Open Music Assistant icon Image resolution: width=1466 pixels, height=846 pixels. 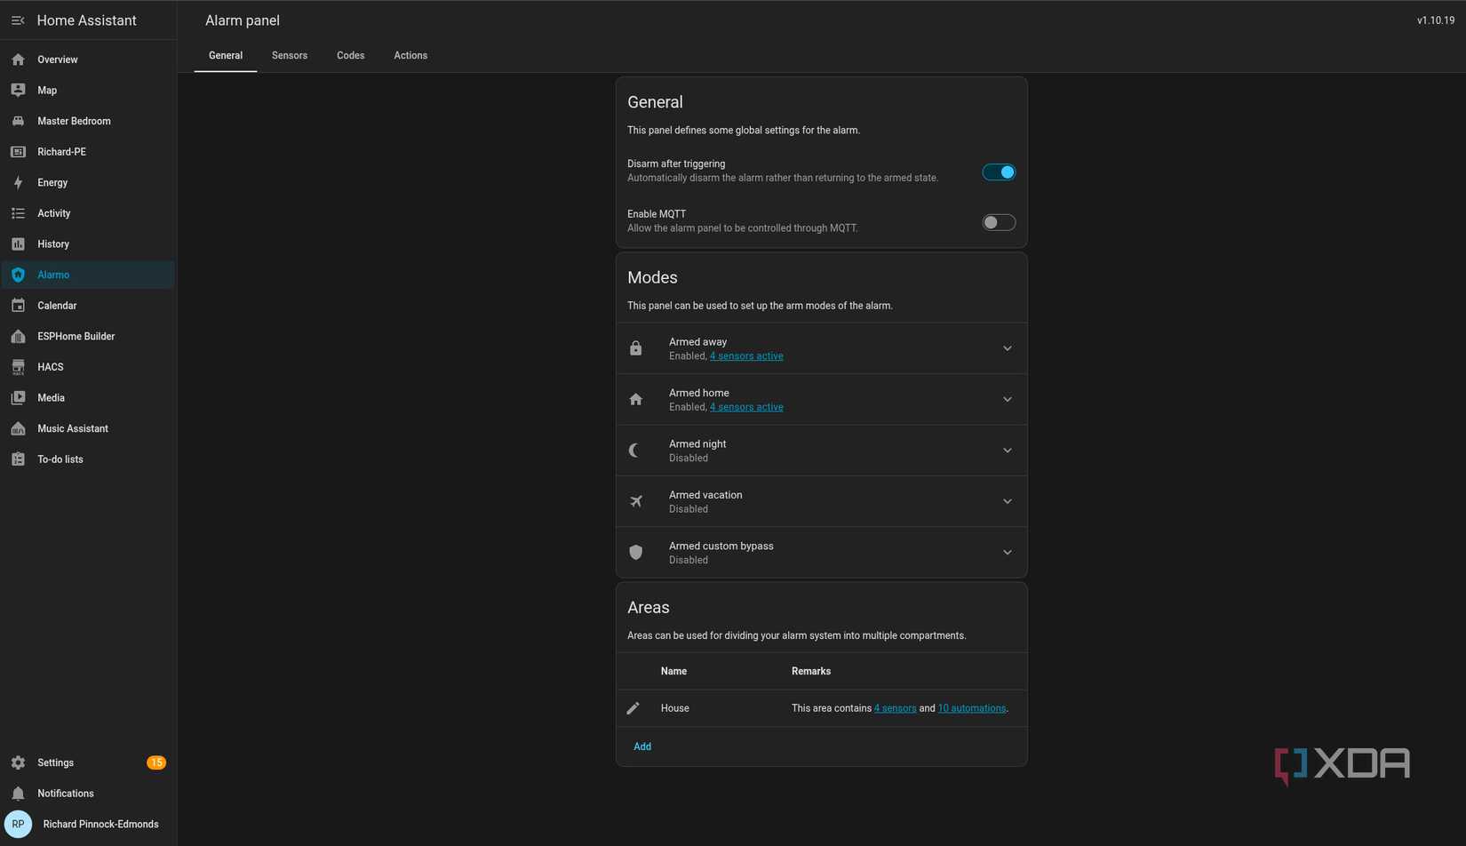click(x=18, y=428)
